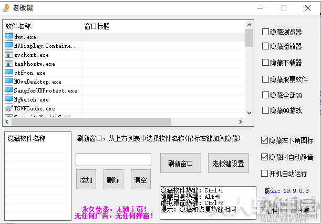321x224 pixels.
Task: Click the 删除 button
Action: point(113,179)
